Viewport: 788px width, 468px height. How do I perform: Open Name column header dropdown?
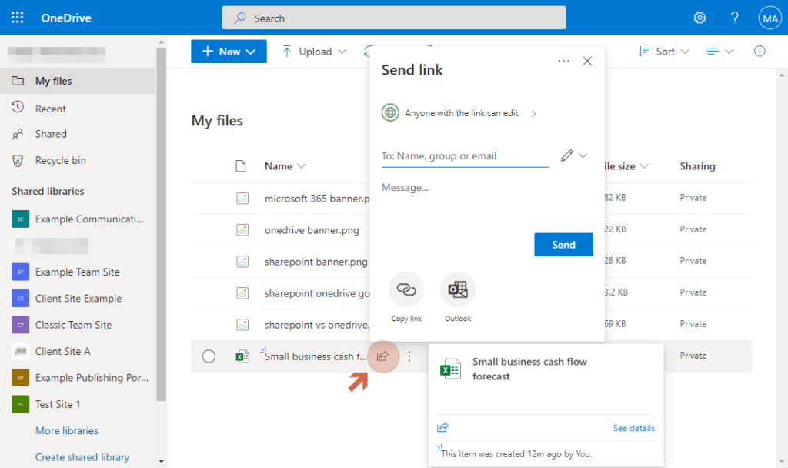pos(302,166)
